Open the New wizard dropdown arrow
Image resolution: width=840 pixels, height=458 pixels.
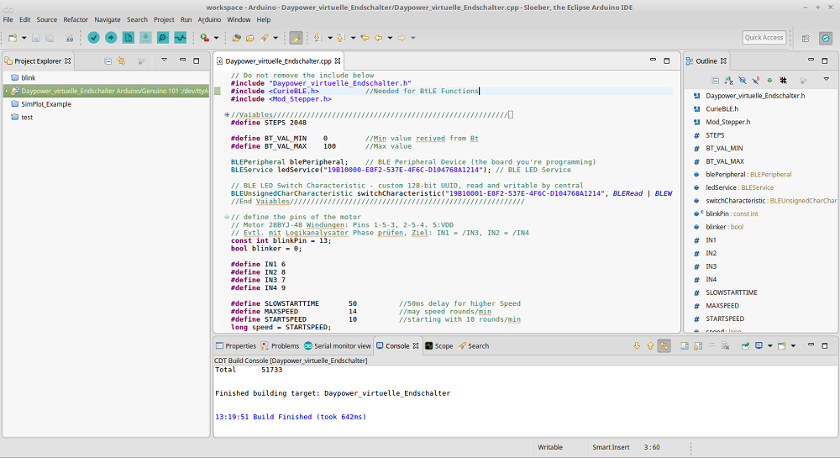tap(24, 38)
